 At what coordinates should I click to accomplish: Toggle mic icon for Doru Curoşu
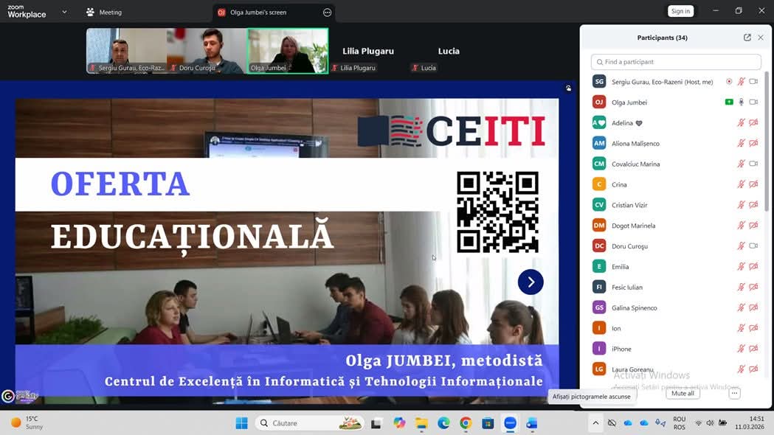coord(741,246)
